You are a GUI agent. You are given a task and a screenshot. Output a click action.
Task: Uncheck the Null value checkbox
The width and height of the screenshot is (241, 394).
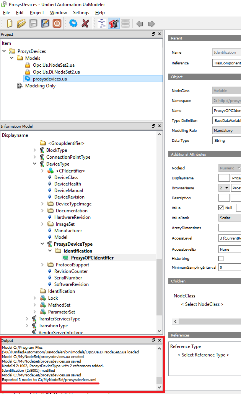221,208
